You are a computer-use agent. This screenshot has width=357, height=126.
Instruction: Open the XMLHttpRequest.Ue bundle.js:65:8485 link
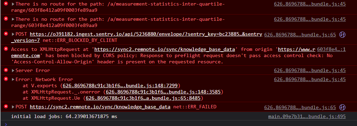point(143,98)
